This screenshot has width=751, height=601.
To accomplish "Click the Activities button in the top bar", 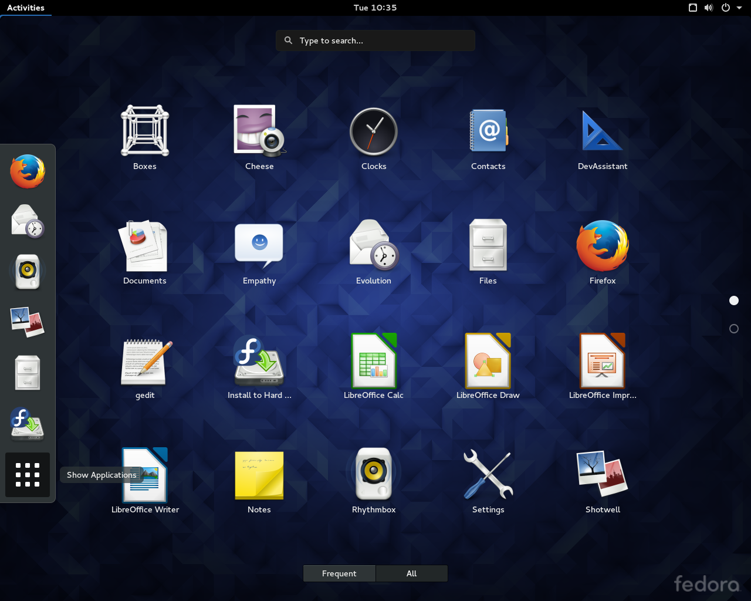I will click(x=26, y=8).
